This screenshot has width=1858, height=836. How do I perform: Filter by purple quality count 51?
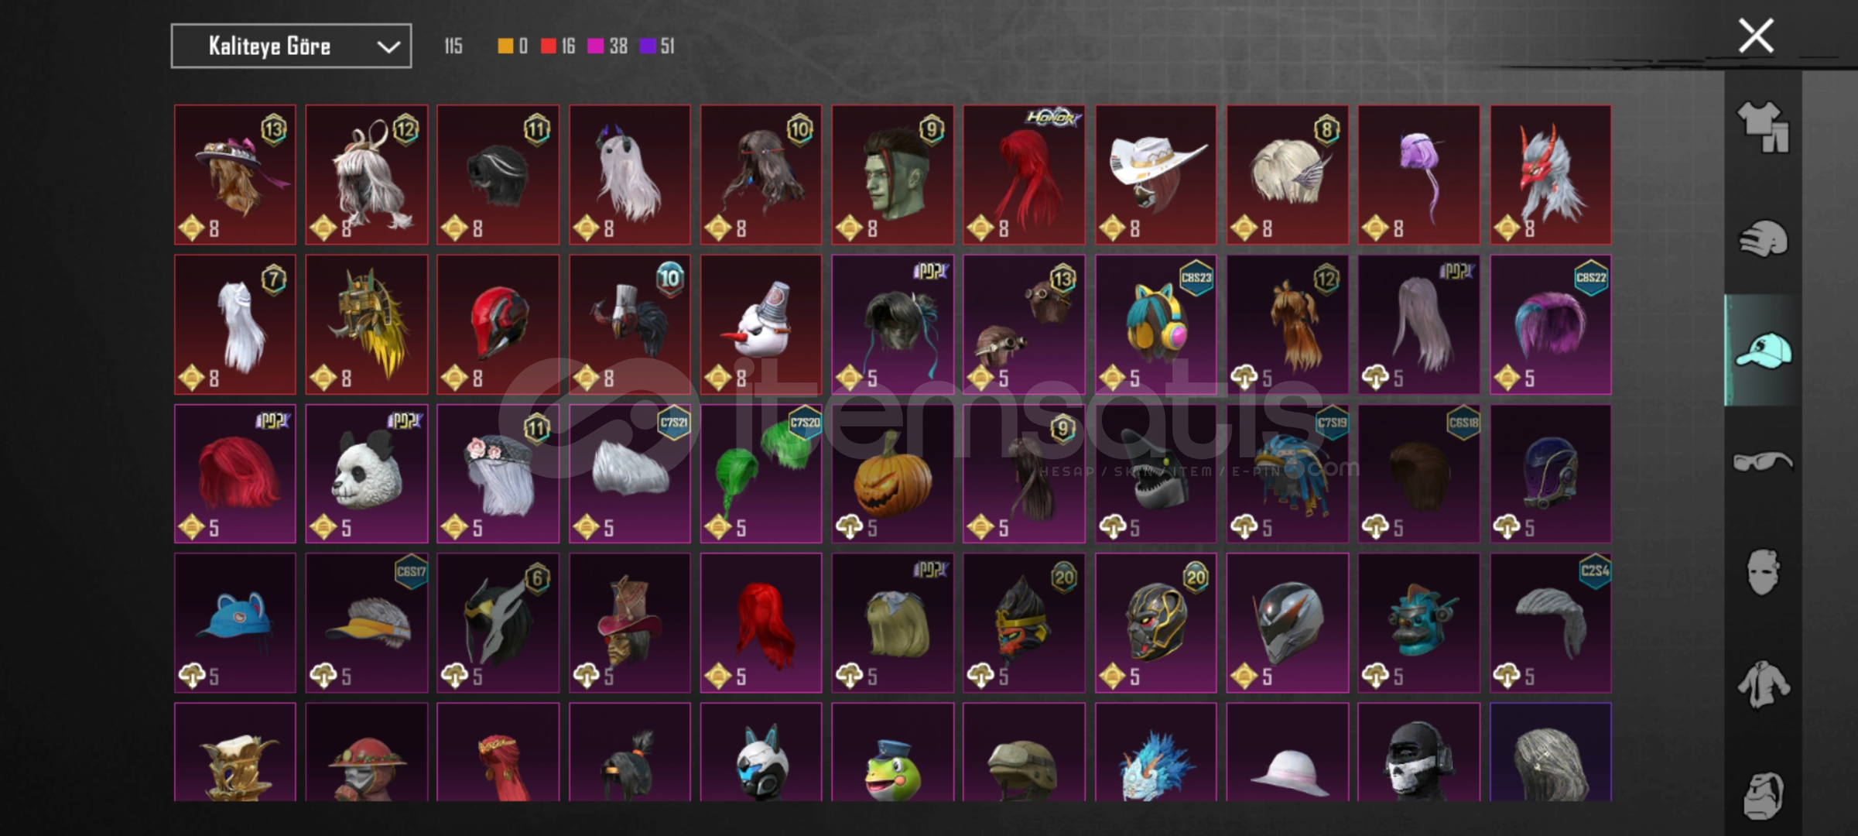click(x=657, y=46)
